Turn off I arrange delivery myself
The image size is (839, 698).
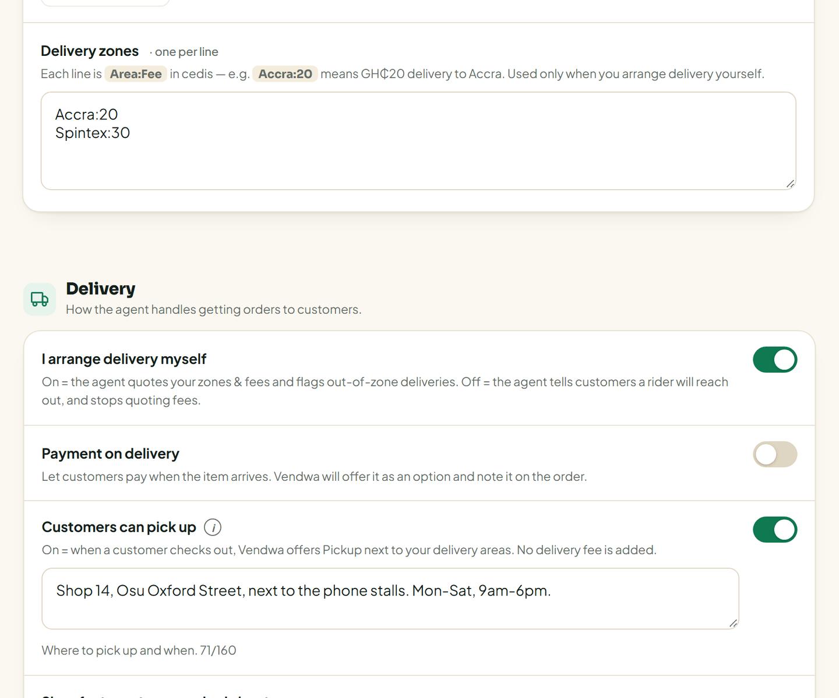click(775, 360)
